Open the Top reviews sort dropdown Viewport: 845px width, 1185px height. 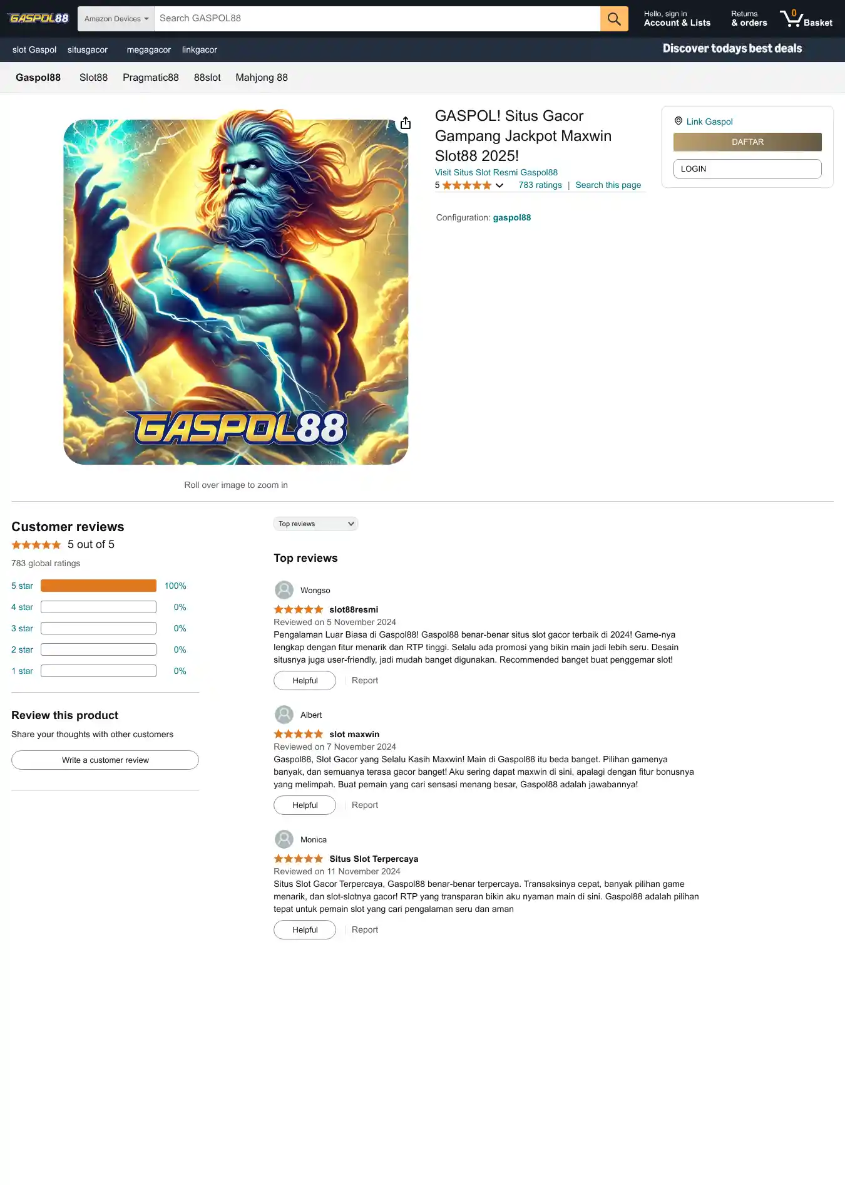coord(315,524)
